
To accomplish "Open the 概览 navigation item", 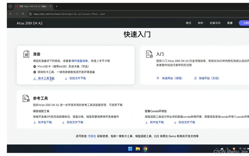I will click(188, 23).
